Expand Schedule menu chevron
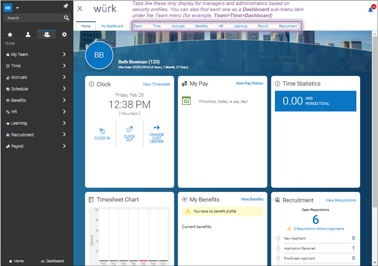This screenshot has width=378, height=266. [x=64, y=89]
